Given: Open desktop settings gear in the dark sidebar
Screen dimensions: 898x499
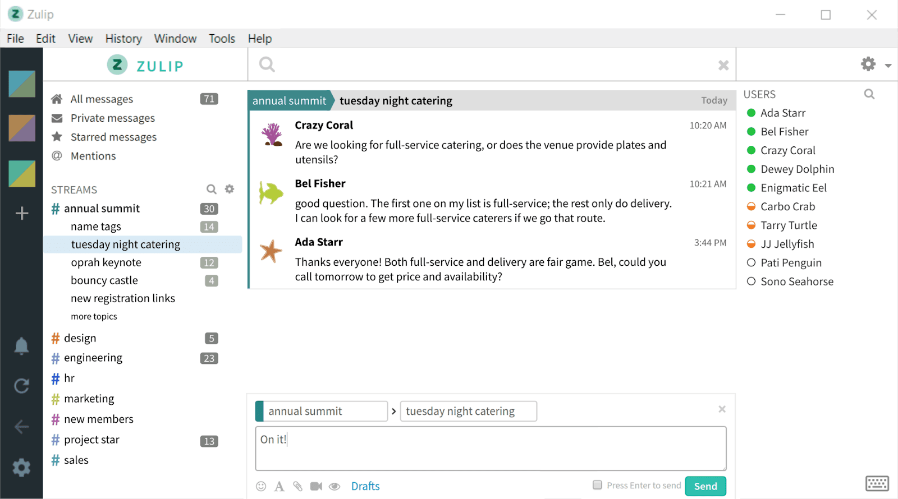Looking at the screenshot, I should (21, 468).
